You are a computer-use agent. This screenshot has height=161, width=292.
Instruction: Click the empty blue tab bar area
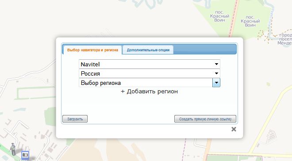pyautogui.click(x=204, y=50)
